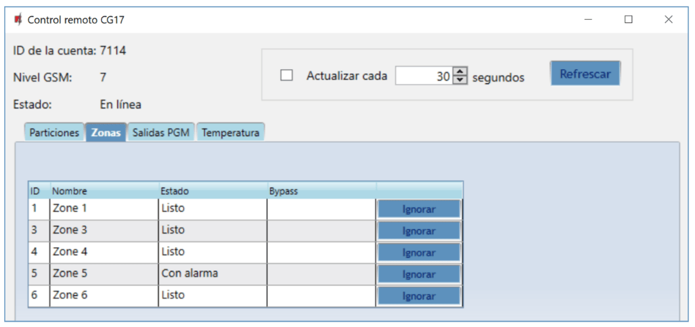
Task: Ignore the alarmed Zone 5
Action: [x=419, y=274]
